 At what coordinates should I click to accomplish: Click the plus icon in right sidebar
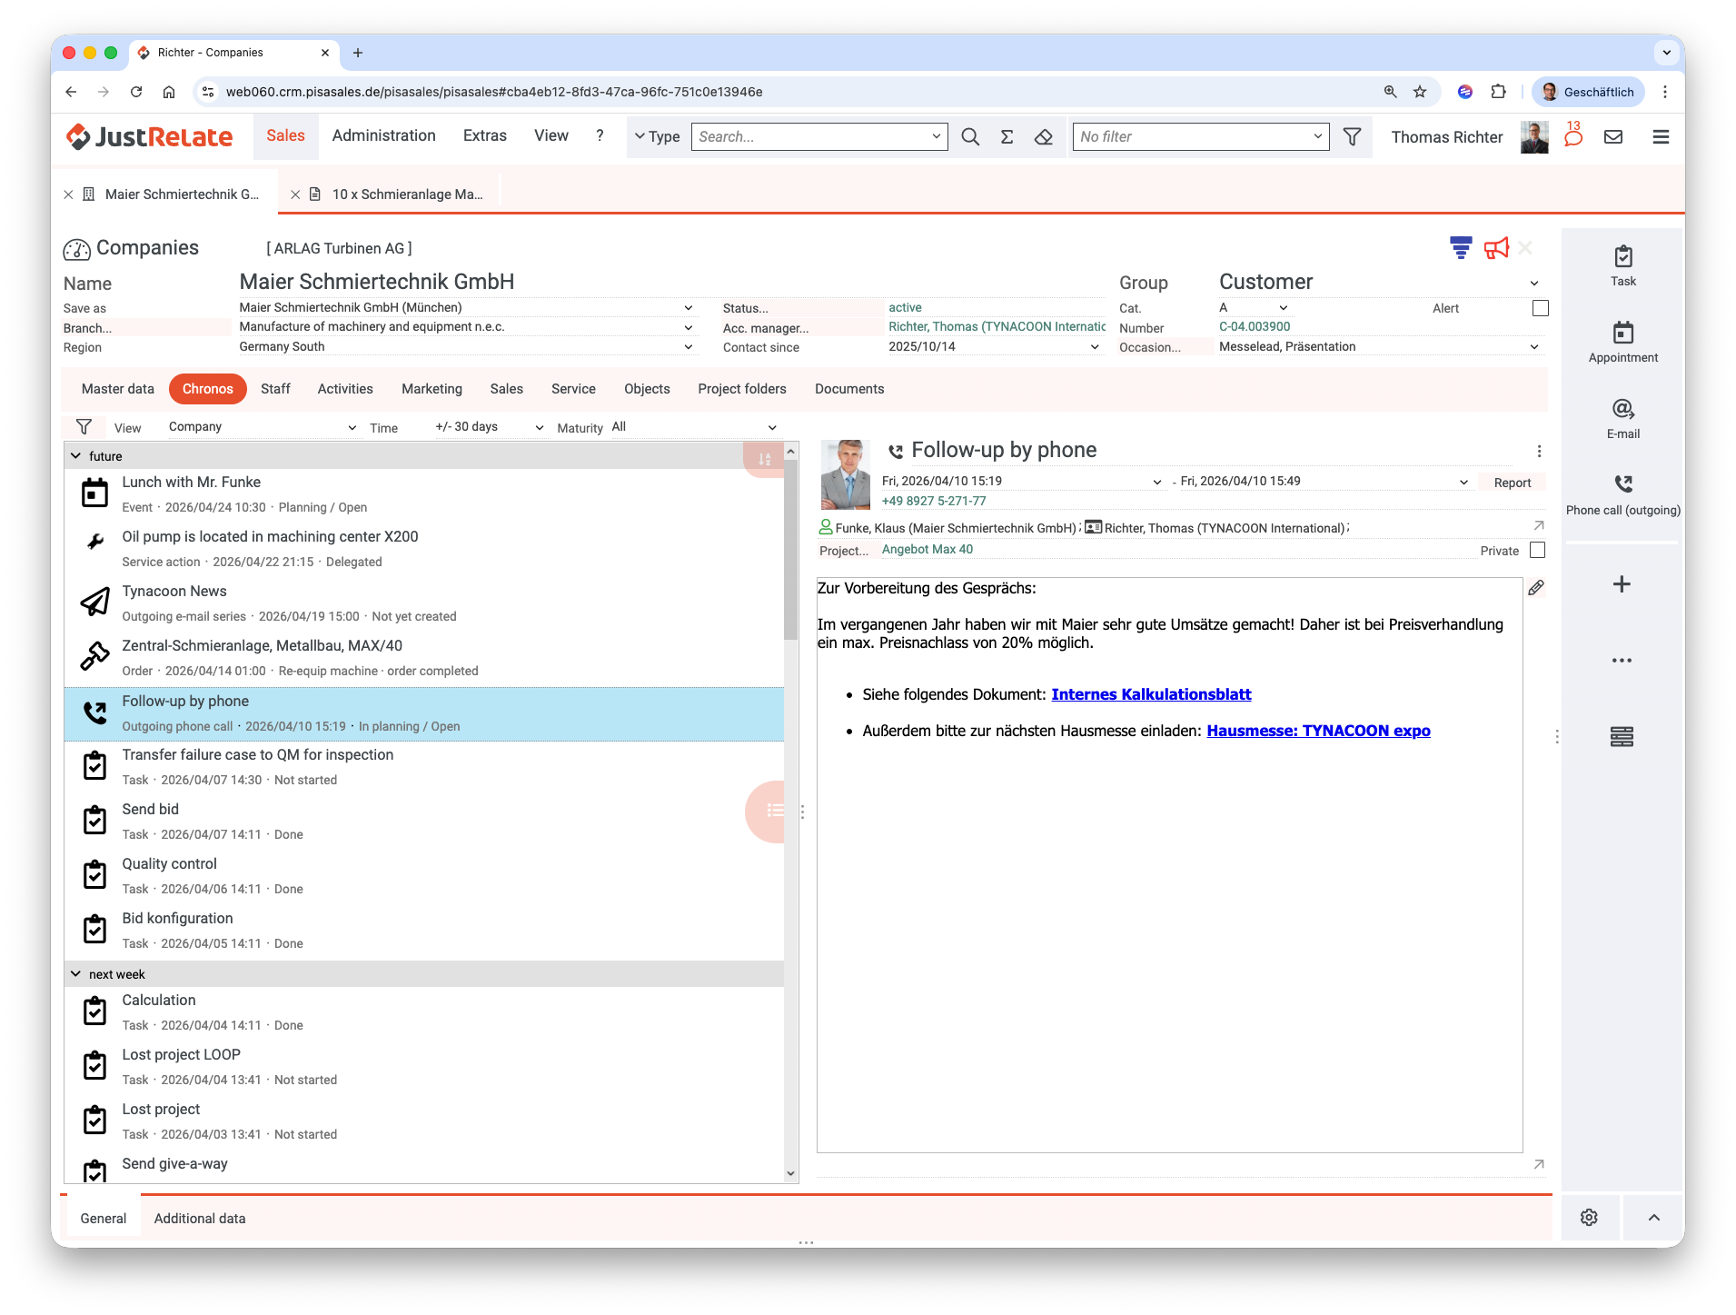click(x=1622, y=584)
